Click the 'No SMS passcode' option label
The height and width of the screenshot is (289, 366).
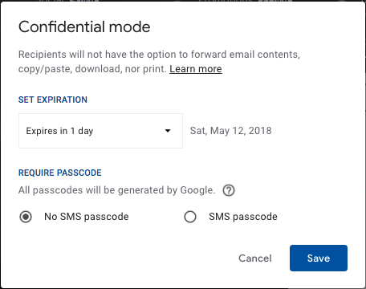click(87, 217)
